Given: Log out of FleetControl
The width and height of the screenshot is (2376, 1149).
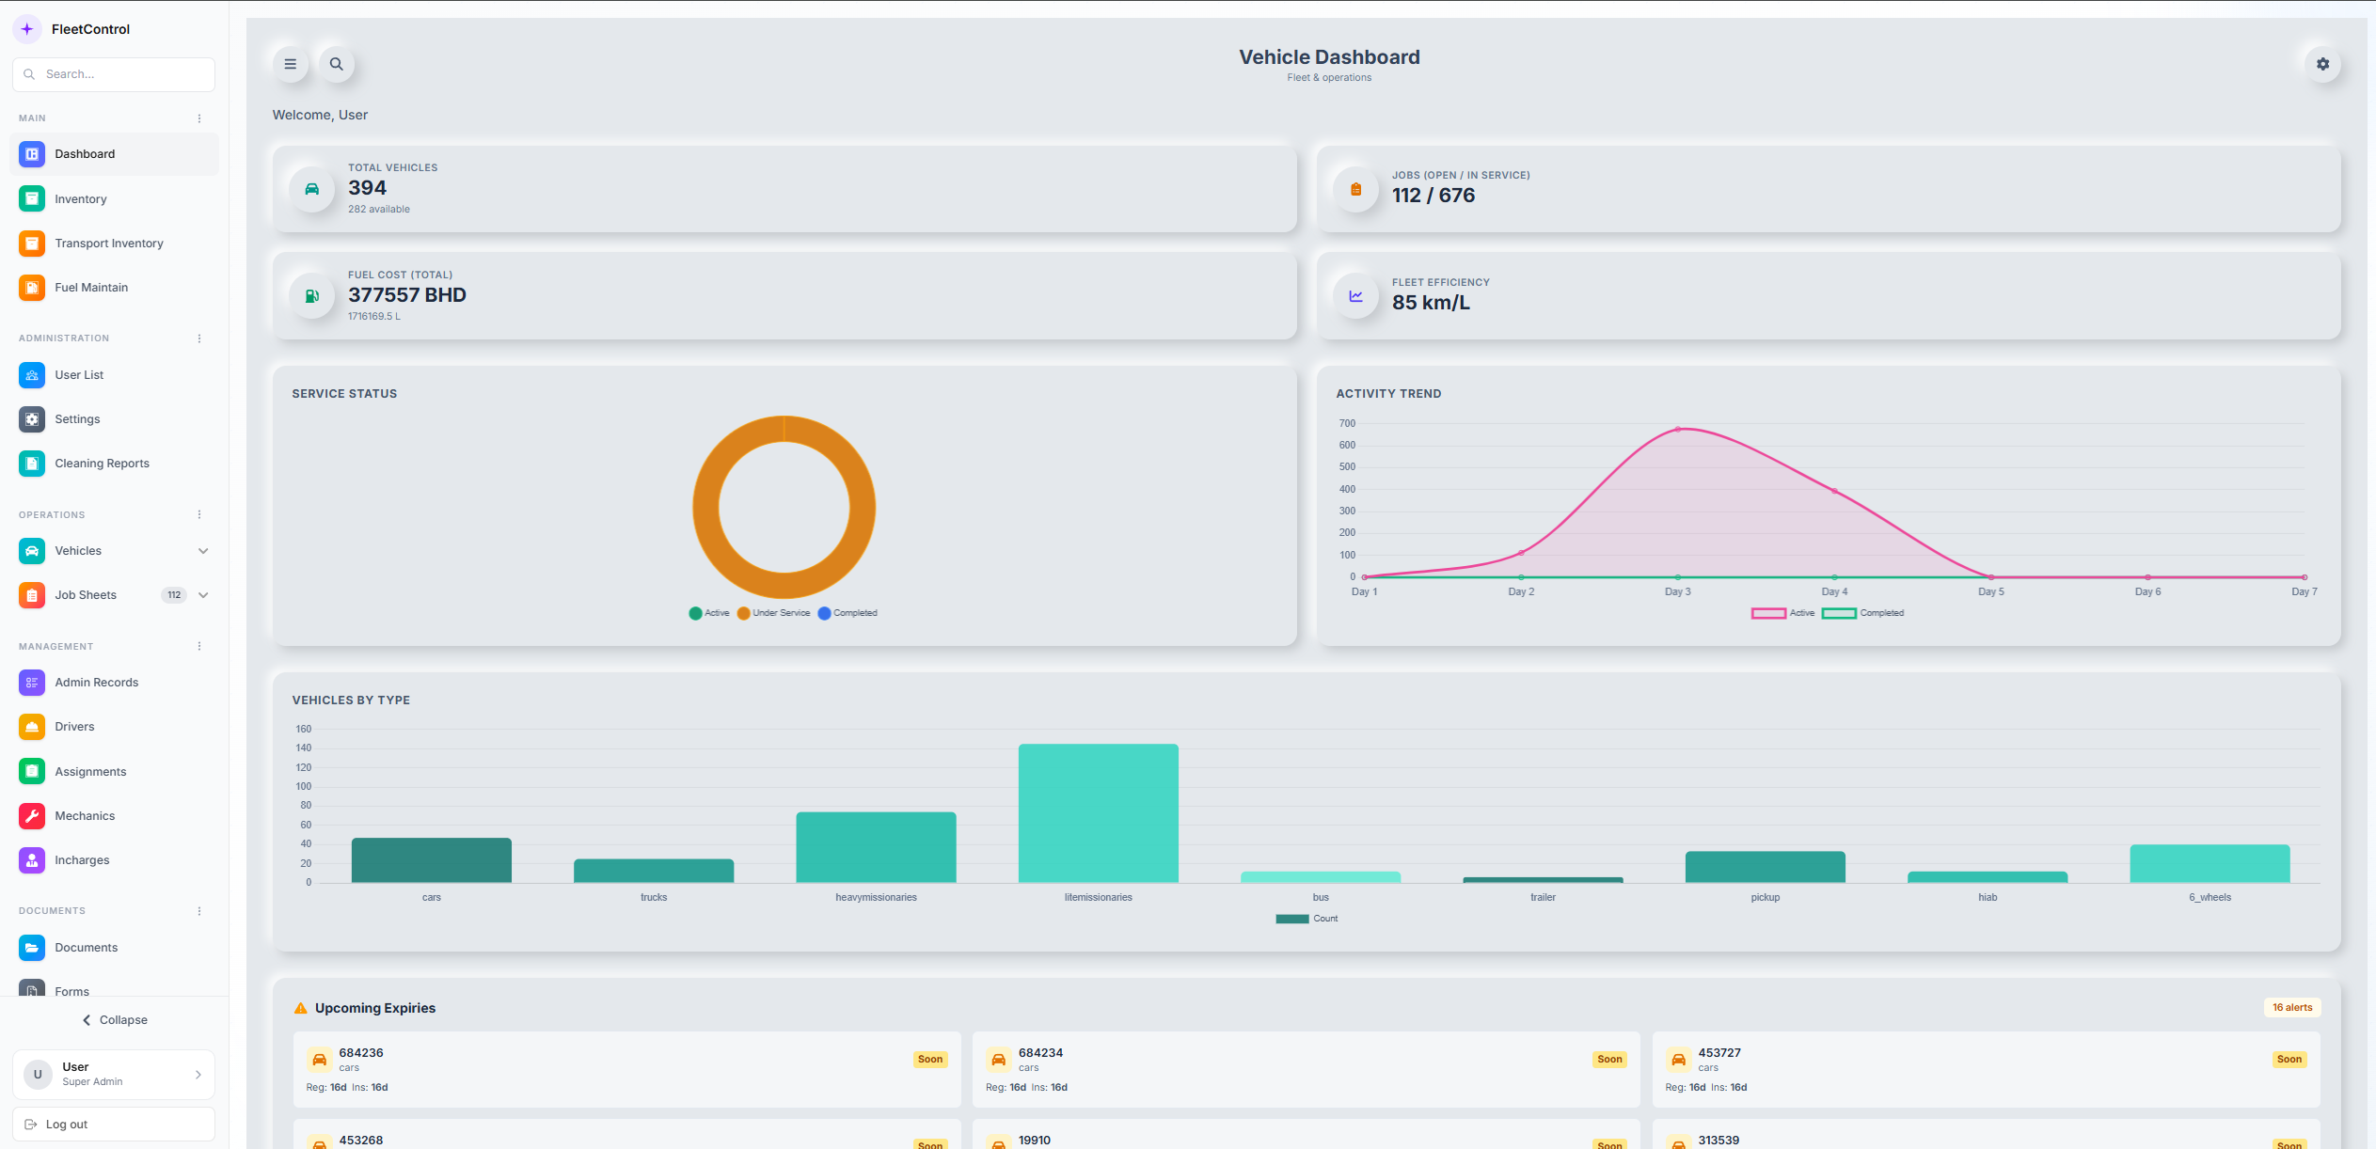Looking at the screenshot, I should coord(114,1125).
